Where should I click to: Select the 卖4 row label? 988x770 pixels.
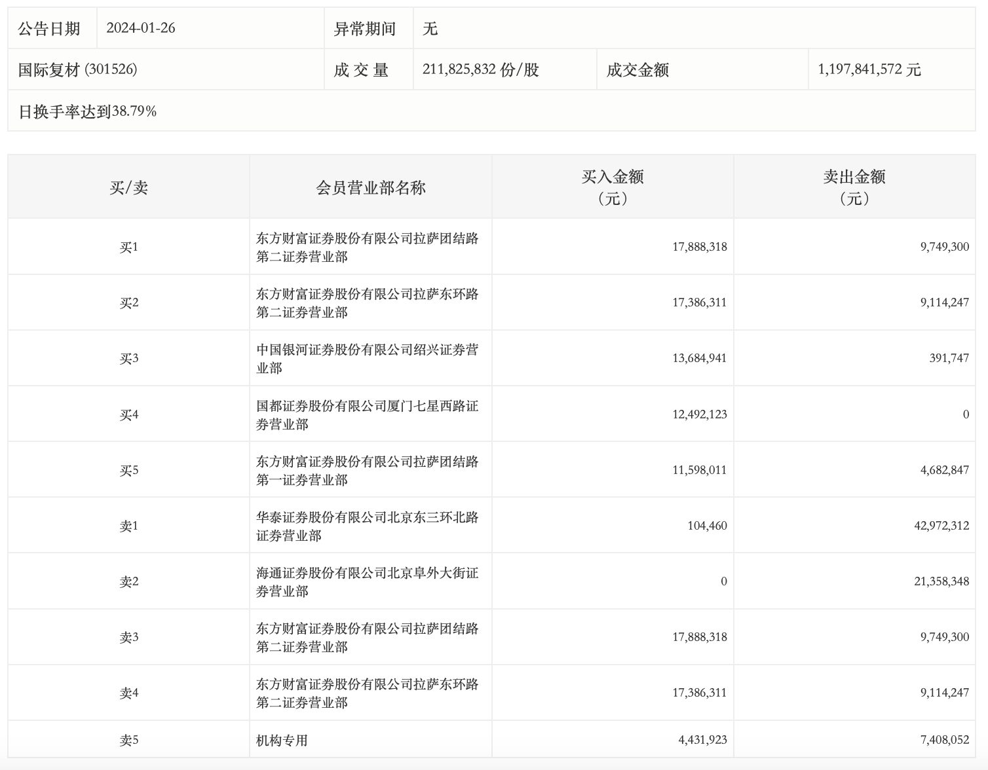(129, 693)
